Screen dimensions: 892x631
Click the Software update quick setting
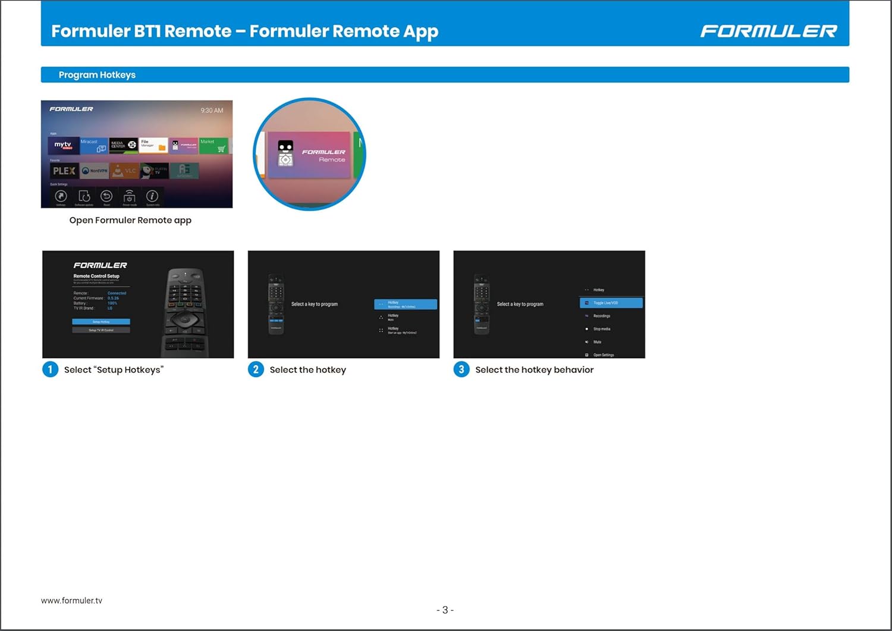84,197
